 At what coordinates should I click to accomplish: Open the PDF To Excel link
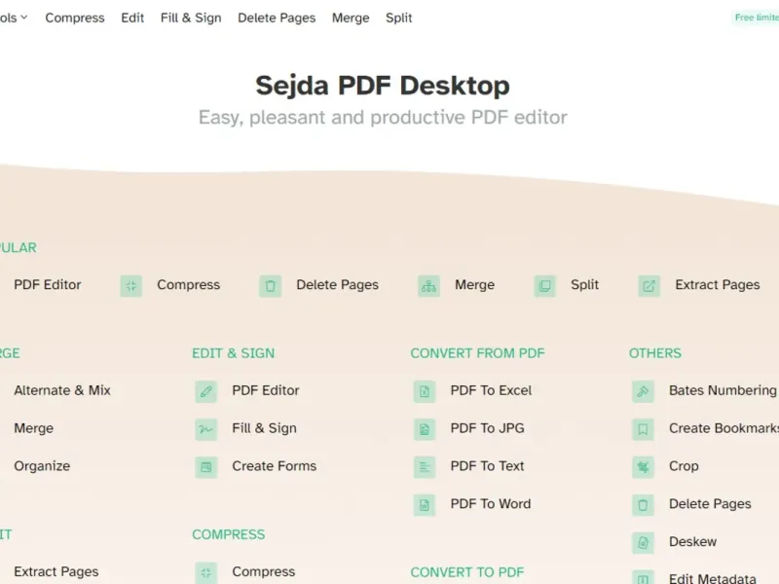point(491,390)
